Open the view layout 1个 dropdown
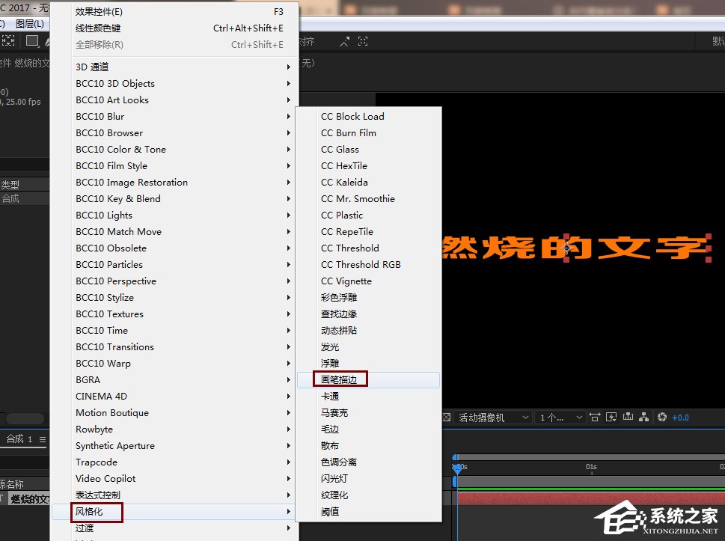Screen dimensions: 725x541 click(560, 418)
